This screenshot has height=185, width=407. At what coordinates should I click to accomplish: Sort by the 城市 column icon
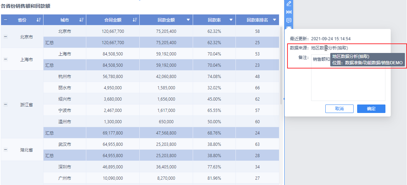[81, 20]
